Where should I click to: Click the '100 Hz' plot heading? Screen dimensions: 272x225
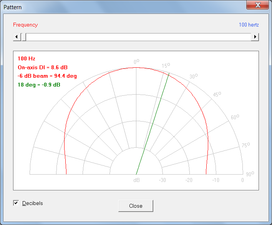coord(27,58)
